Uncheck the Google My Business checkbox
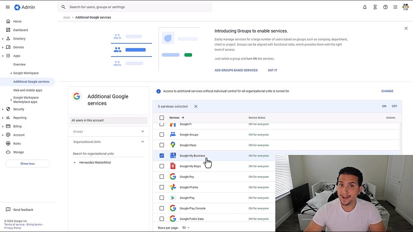The width and height of the screenshot is (413, 232). (162, 156)
